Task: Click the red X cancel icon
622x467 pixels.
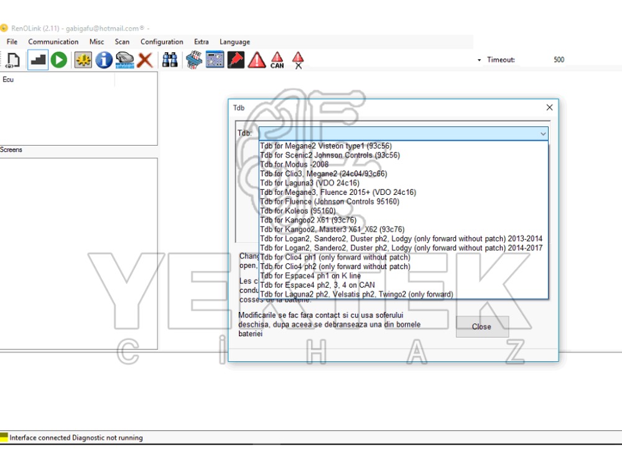Action: (x=145, y=60)
